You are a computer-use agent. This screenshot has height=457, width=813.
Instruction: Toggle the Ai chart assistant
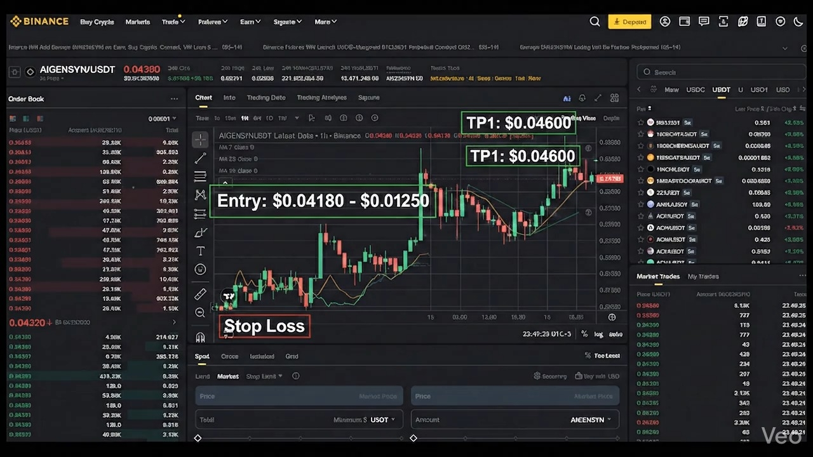tap(567, 98)
